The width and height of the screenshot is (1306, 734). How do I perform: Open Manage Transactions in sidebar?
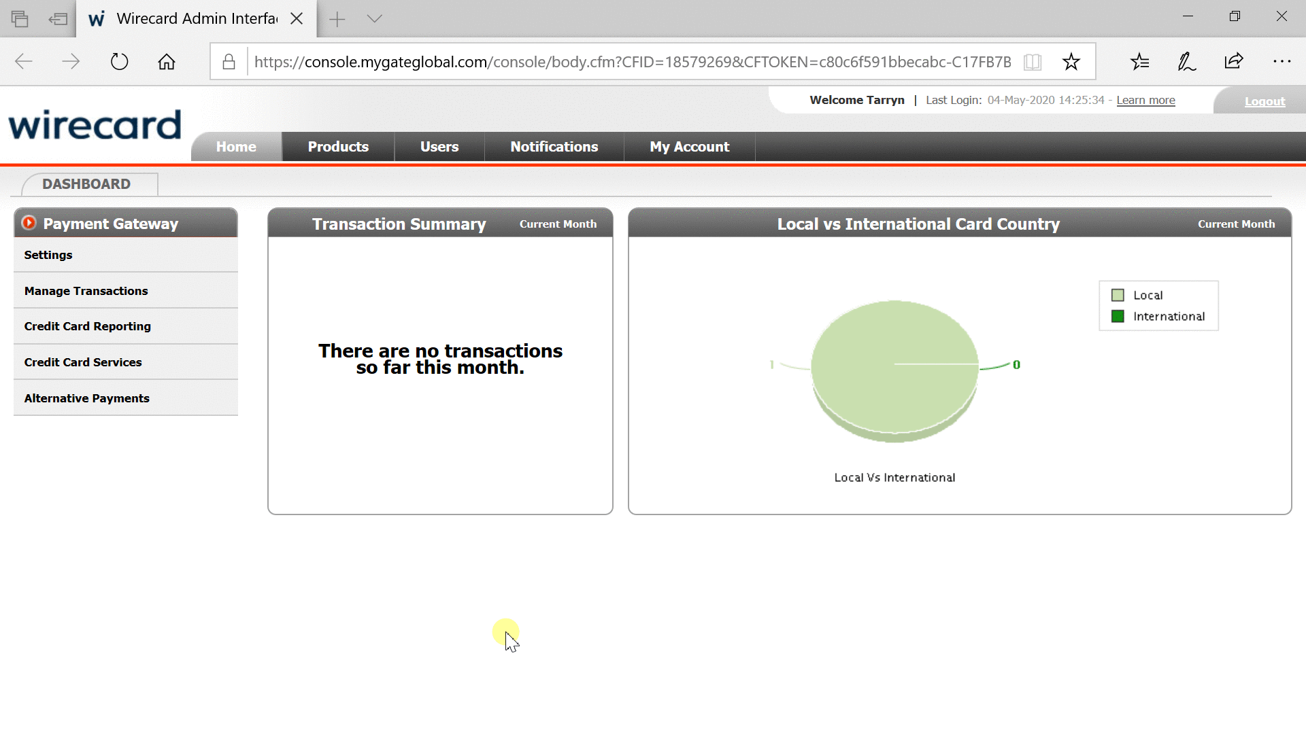coord(86,291)
